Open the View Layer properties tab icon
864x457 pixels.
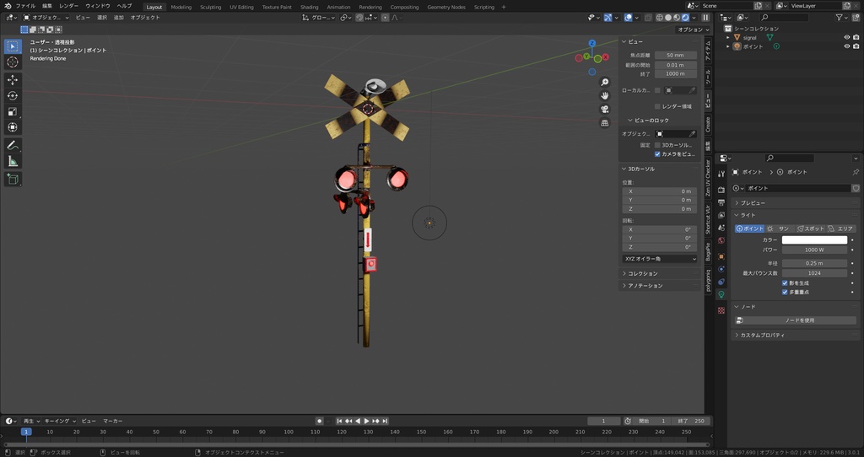[721, 215]
